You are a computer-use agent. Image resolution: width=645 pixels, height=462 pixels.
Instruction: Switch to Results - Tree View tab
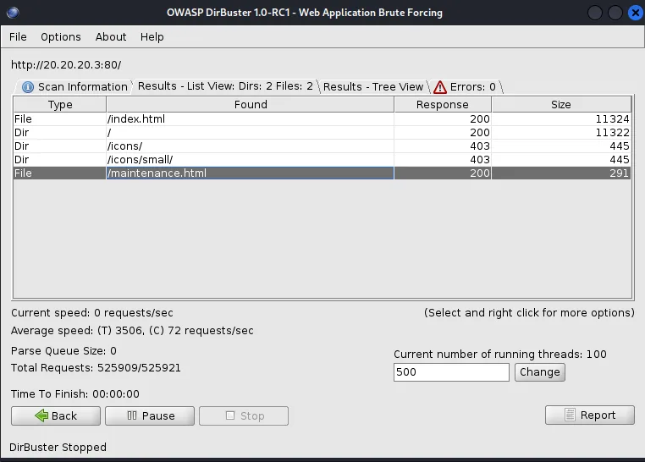pos(373,86)
